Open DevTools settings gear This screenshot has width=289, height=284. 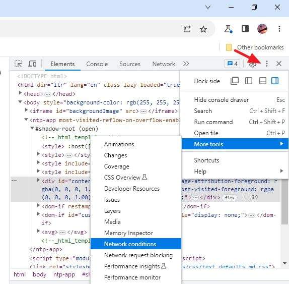pyautogui.click(x=253, y=64)
